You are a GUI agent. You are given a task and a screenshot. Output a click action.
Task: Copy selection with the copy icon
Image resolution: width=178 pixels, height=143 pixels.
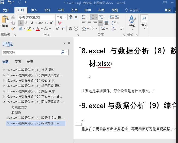pyautogui.click(x=13, y=23)
